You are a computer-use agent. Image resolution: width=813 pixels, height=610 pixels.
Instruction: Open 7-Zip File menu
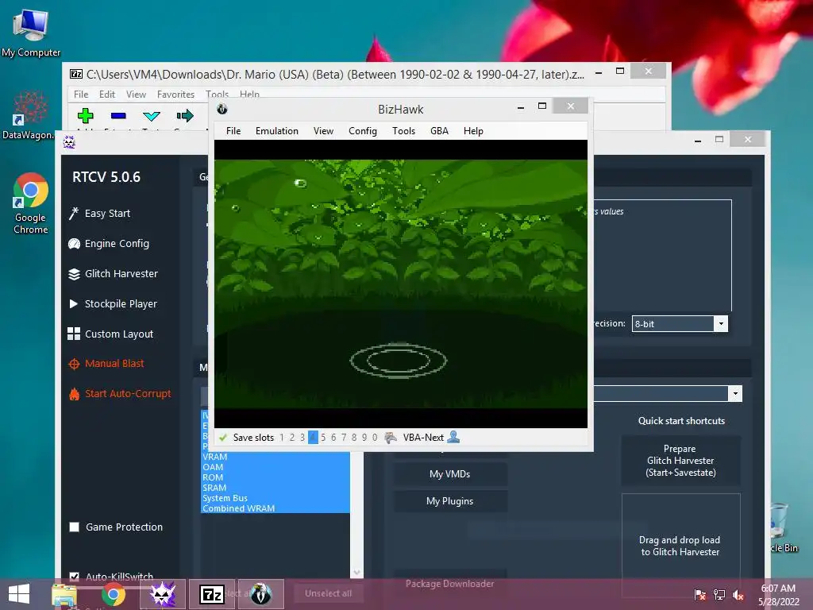81,95
